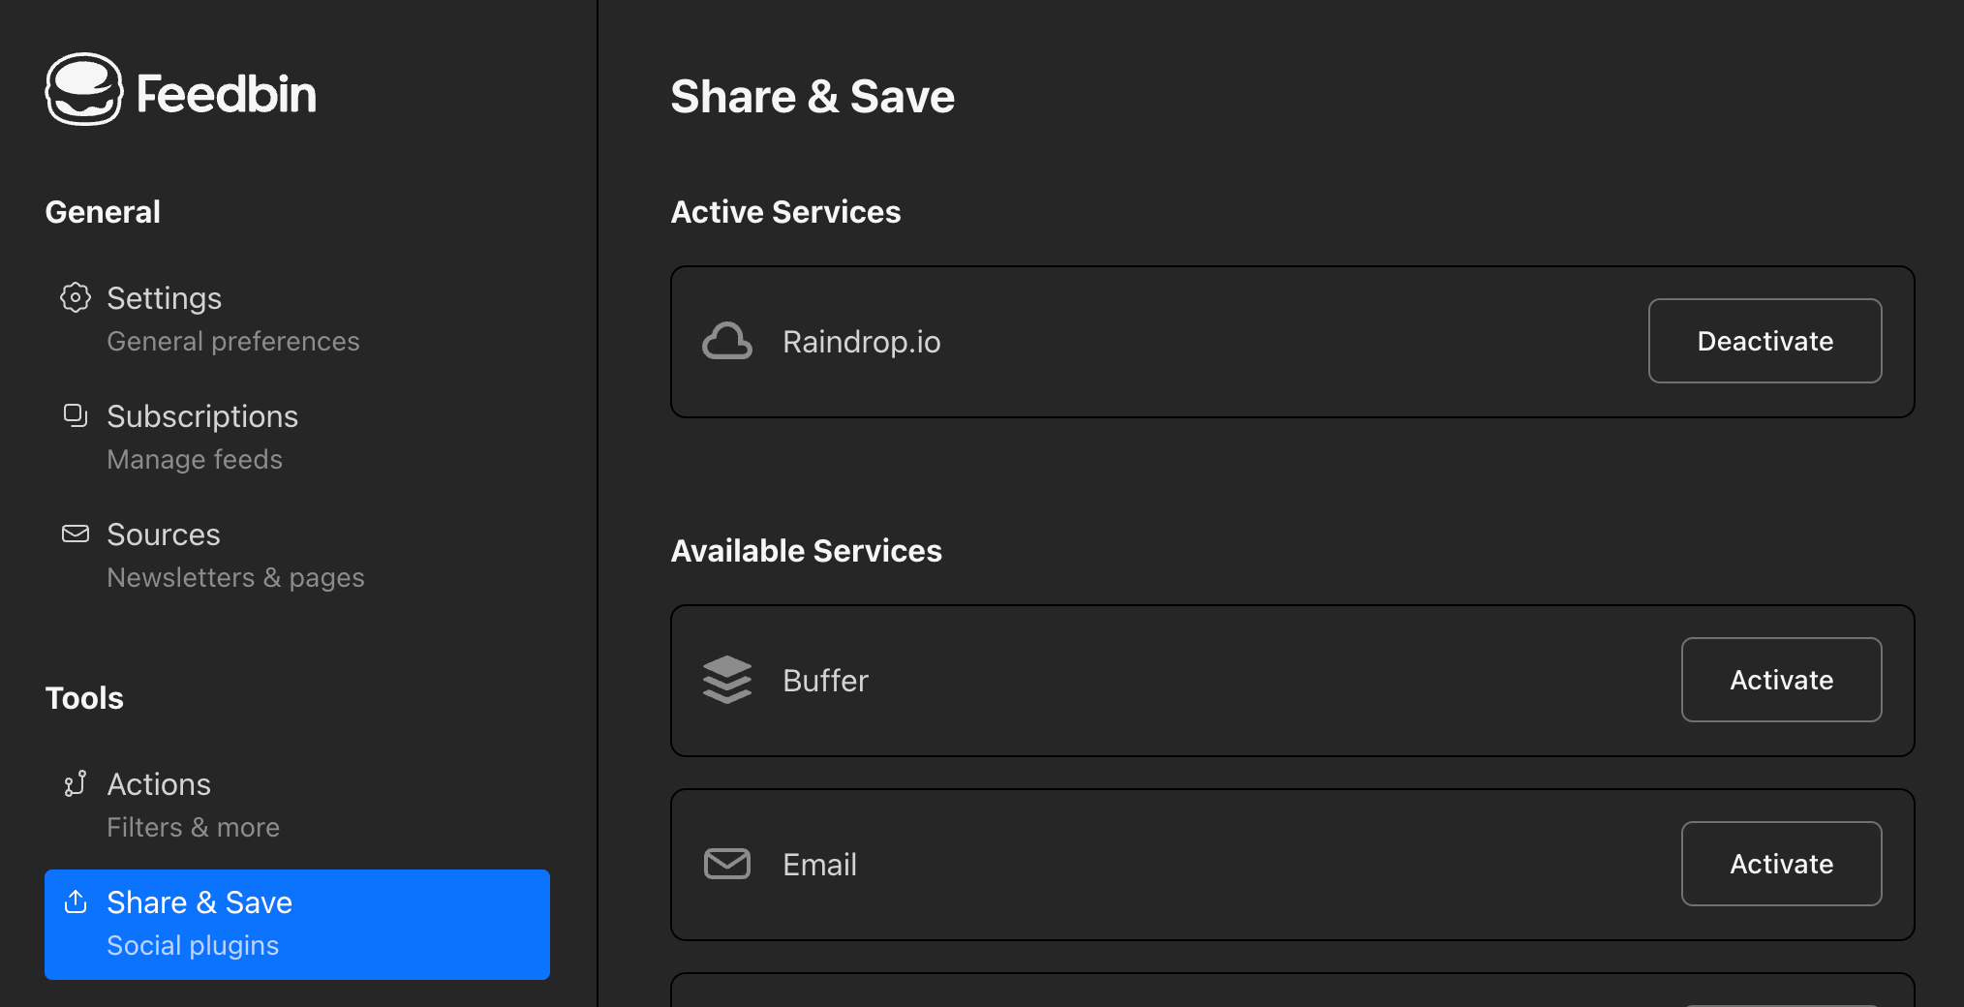Click the Buffer service name

[x=825, y=681]
